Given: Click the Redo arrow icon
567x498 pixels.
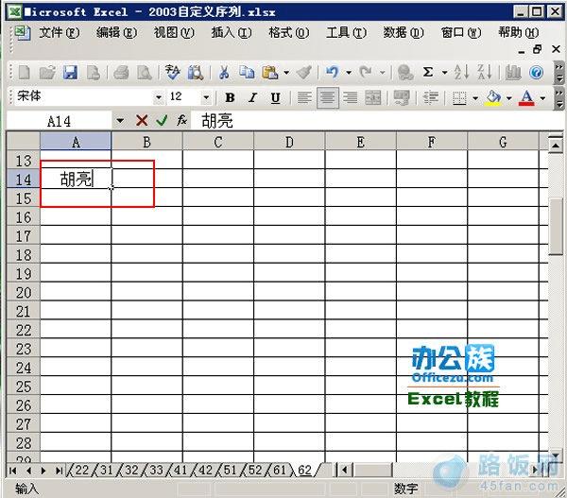Looking at the screenshot, I should [366, 73].
